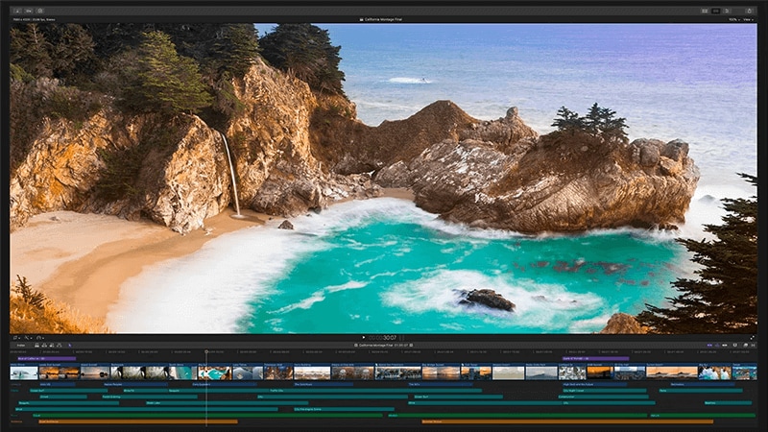Select the last clip in primary storyline
Image resolution: width=768 pixels, height=432 pixels.
(x=745, y=372)
